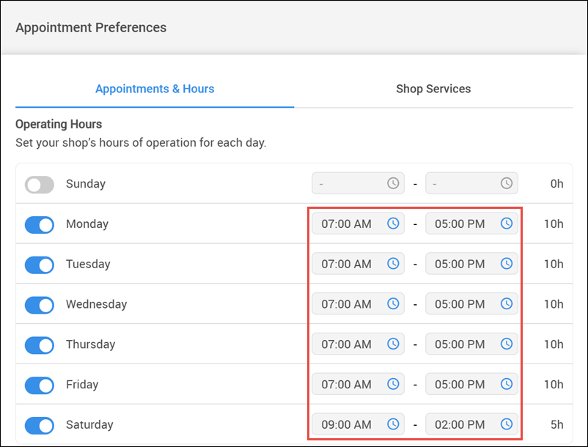588x447 pixels.
Task: Open Monday's start time clock picker
Action: pos(392,223)
